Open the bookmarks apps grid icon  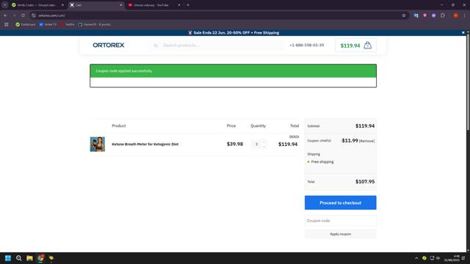point(7,24)
